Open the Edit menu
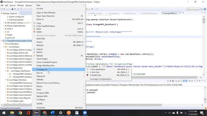 click(x=6, y=5)
